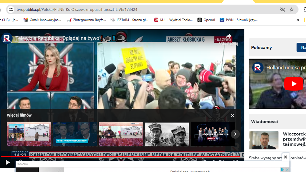Bookmark this page with star icon
This screenshot has height=172, width=306.
point(292,9)
